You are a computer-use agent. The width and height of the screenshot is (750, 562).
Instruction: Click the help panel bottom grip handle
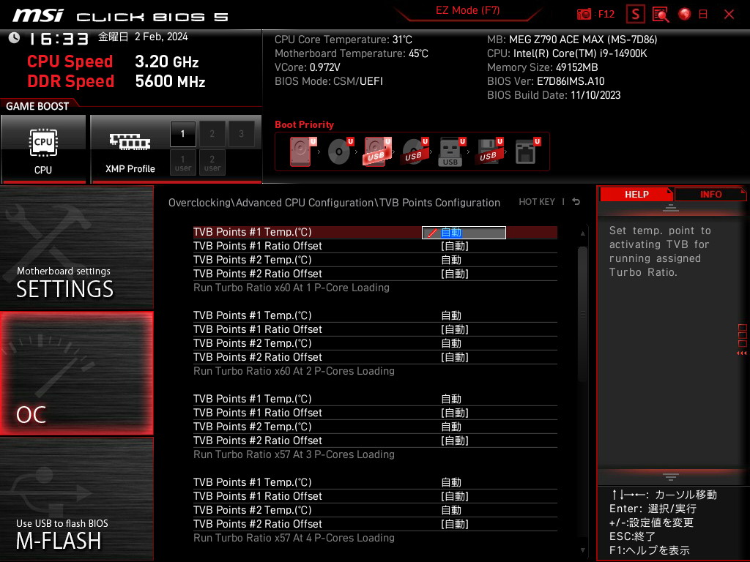671,477
